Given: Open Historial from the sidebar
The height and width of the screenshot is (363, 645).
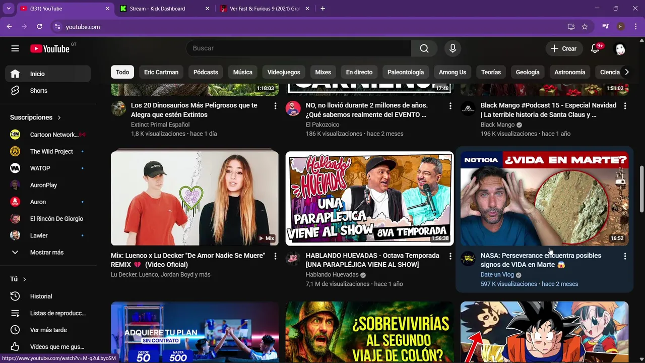Looking at the screenshot, I should [48, 296].
